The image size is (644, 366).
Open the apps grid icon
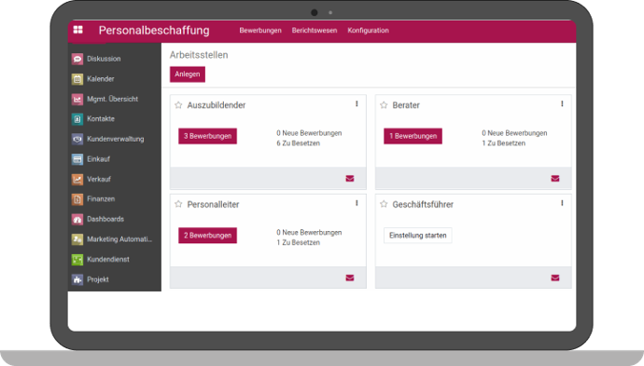click(78, 30)
